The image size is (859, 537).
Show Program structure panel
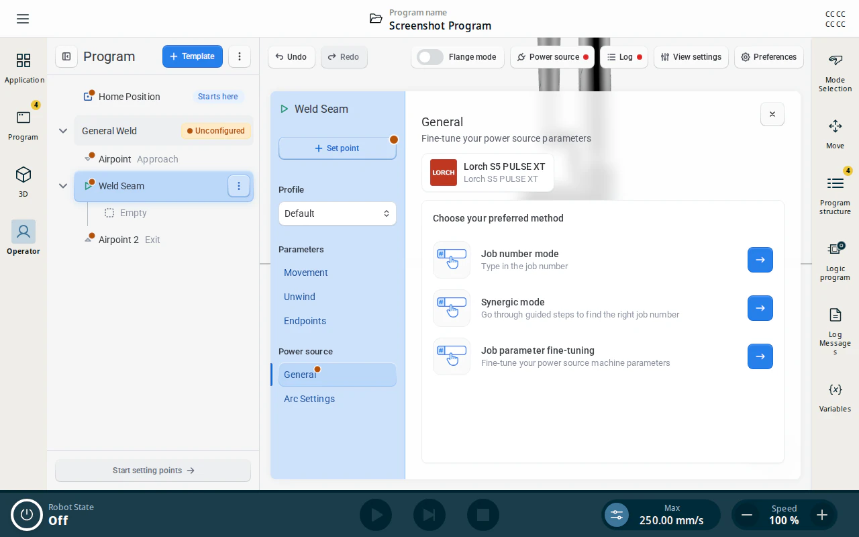pos(835,195)
